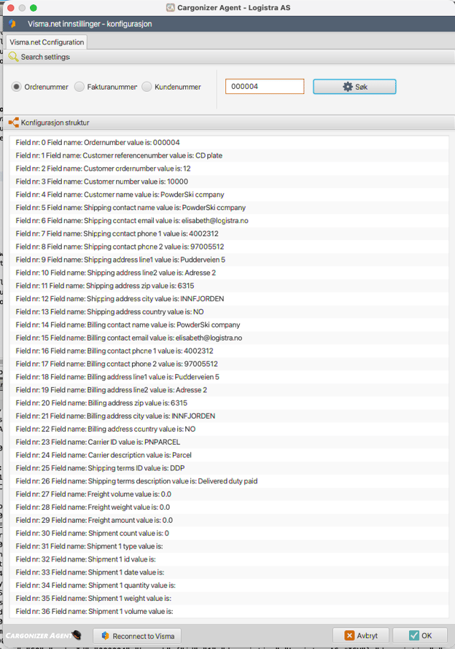The image size is (455, 649).
Task: Select row Billing contact phone 2
Action: (229, 364)
